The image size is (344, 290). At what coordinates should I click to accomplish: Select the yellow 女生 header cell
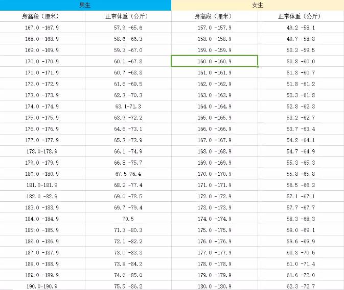(x=258, y=5)
